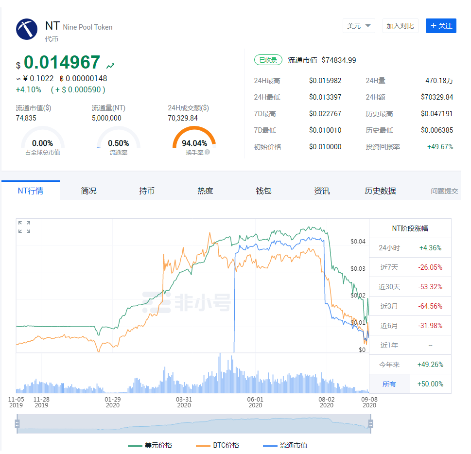Open the 历史数据 tab

(380, 191)
